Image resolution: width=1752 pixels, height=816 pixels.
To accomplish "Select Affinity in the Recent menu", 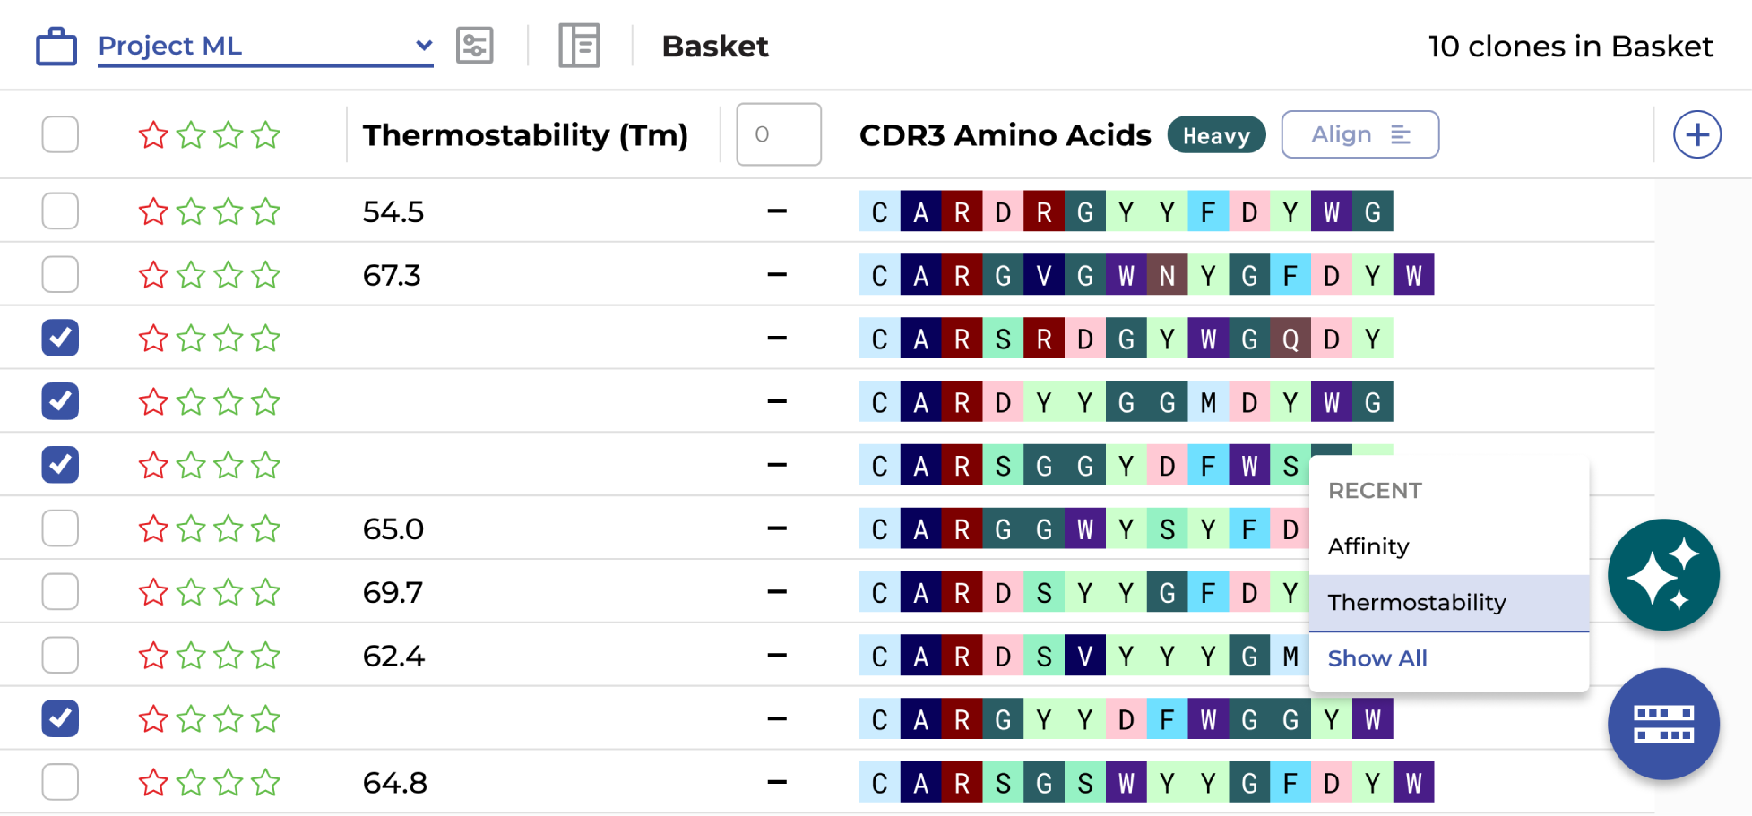I will (1449, 546).
